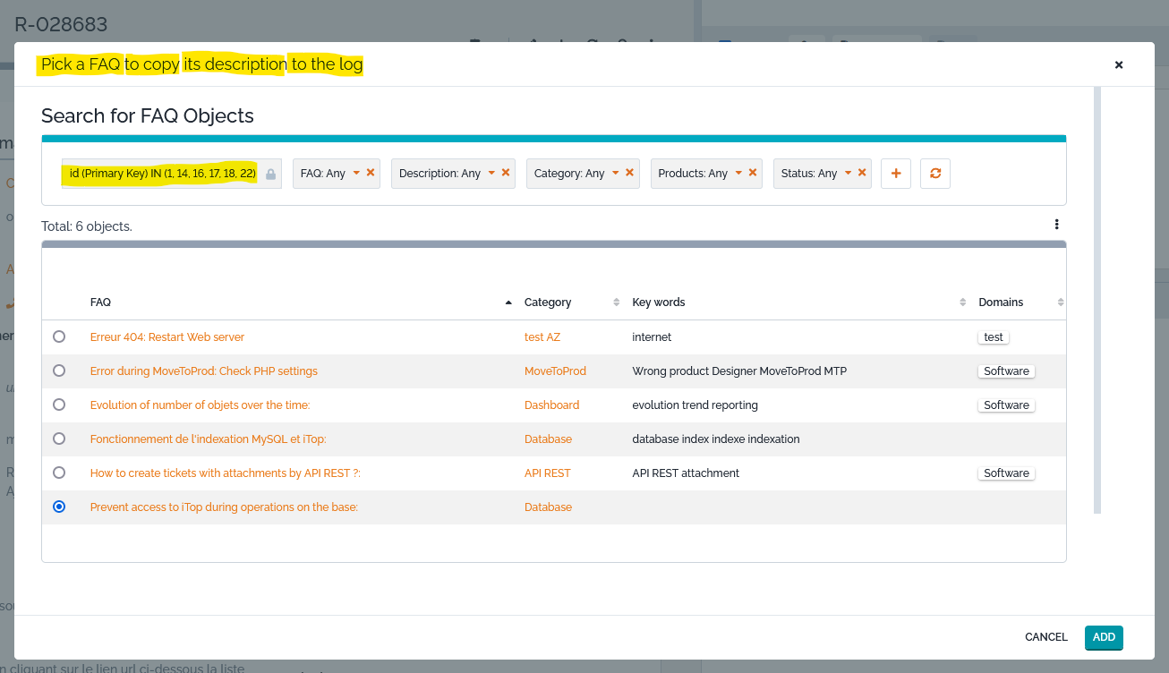Open Database category in Prevent access row
The width and height of the screenshot is (1169, 673).
[x=548, y=507]
